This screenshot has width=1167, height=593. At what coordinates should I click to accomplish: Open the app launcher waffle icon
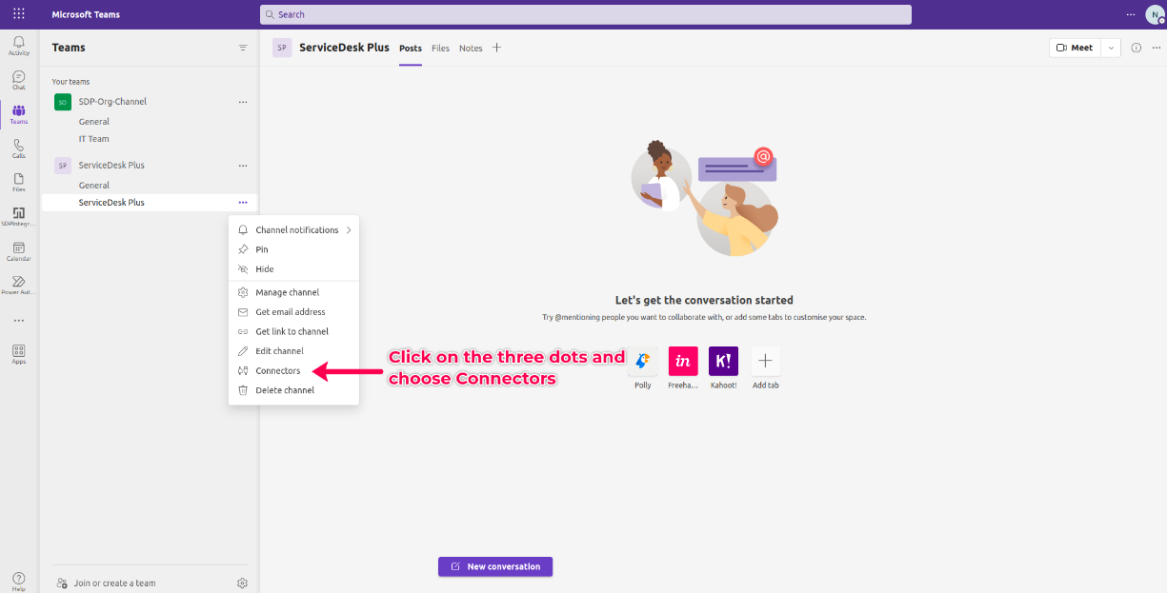pyautogui.click(x=19, y=14)
